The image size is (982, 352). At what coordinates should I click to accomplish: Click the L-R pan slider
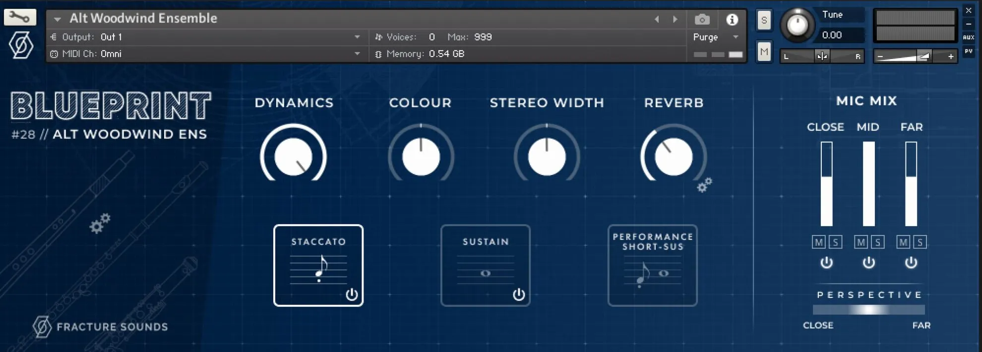coord(822,56)
